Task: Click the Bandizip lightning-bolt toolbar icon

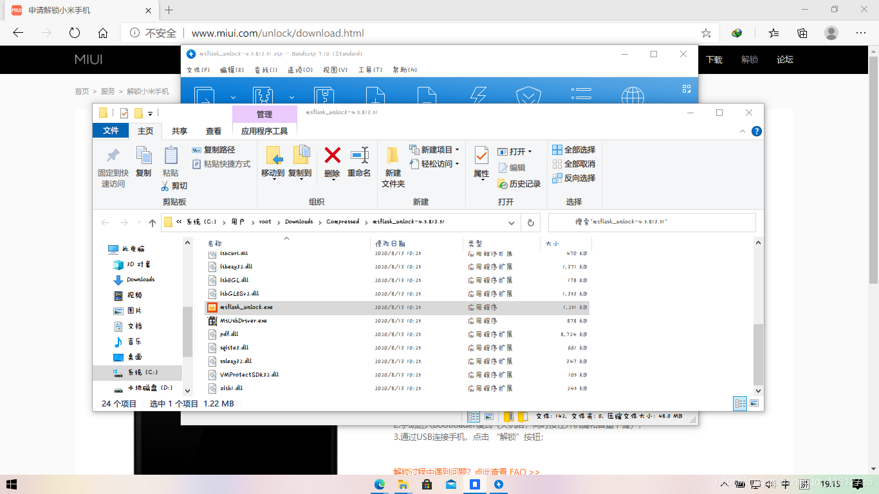Action: (478, 96)
